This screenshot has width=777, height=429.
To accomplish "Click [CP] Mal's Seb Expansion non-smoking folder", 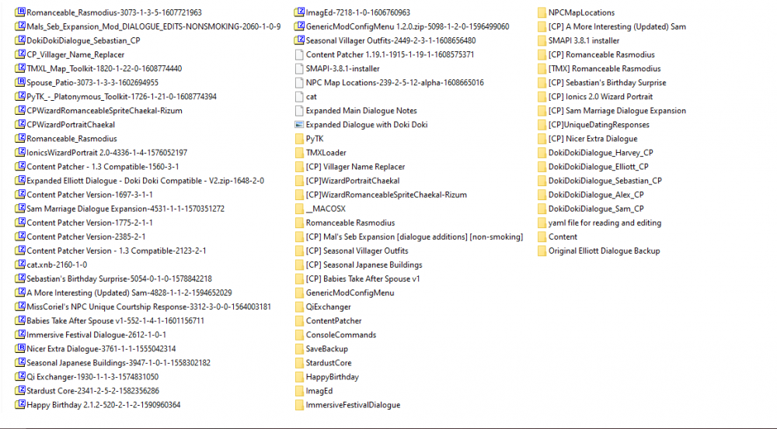I will click(x=414, y=237).
